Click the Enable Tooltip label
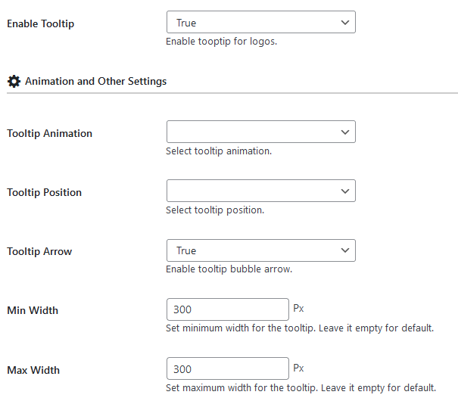 pyautogui.click(x=40, y=23)
